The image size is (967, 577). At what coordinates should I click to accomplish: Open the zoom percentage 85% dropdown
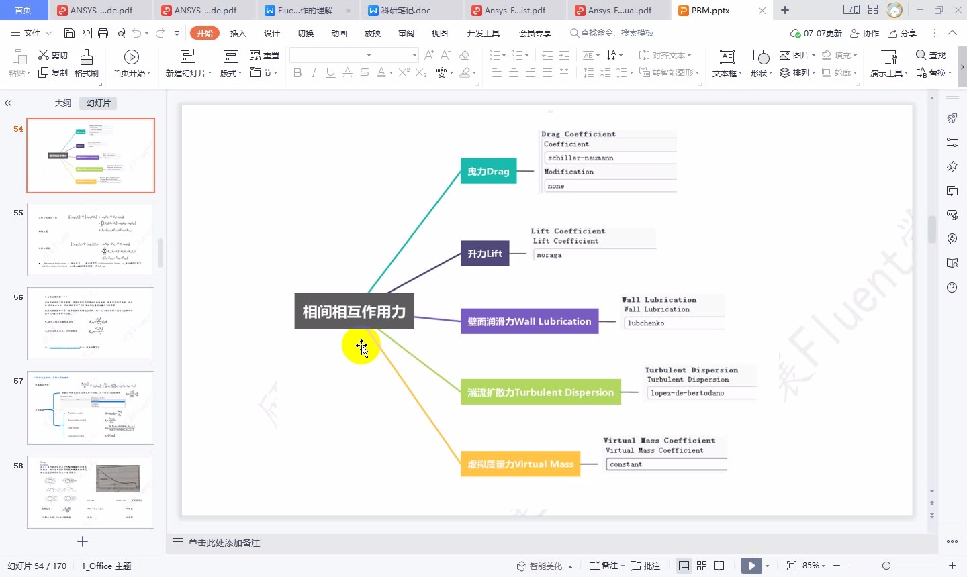click(x=815, y=566)
